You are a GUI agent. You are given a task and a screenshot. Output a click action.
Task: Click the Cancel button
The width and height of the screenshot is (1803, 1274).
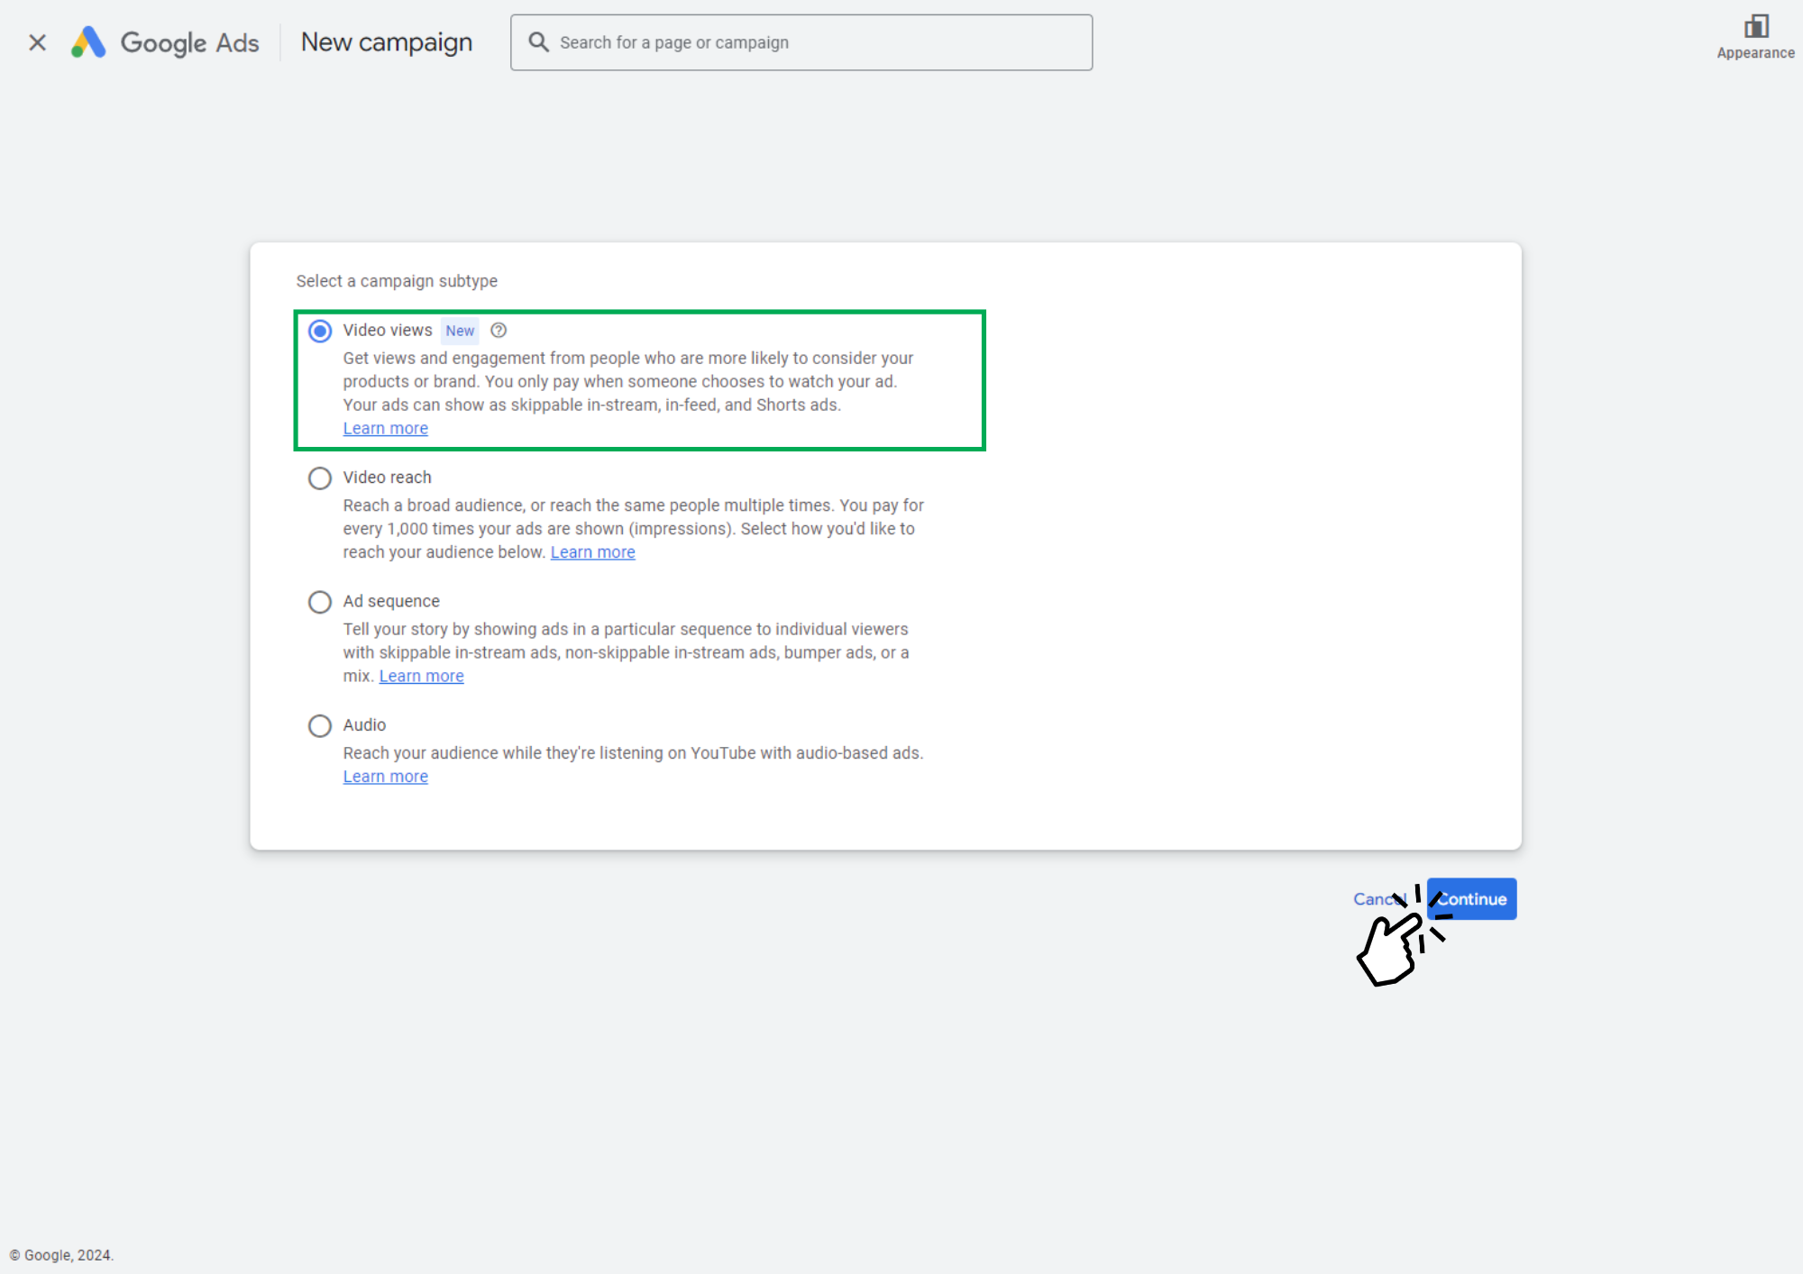[1379, 899]
